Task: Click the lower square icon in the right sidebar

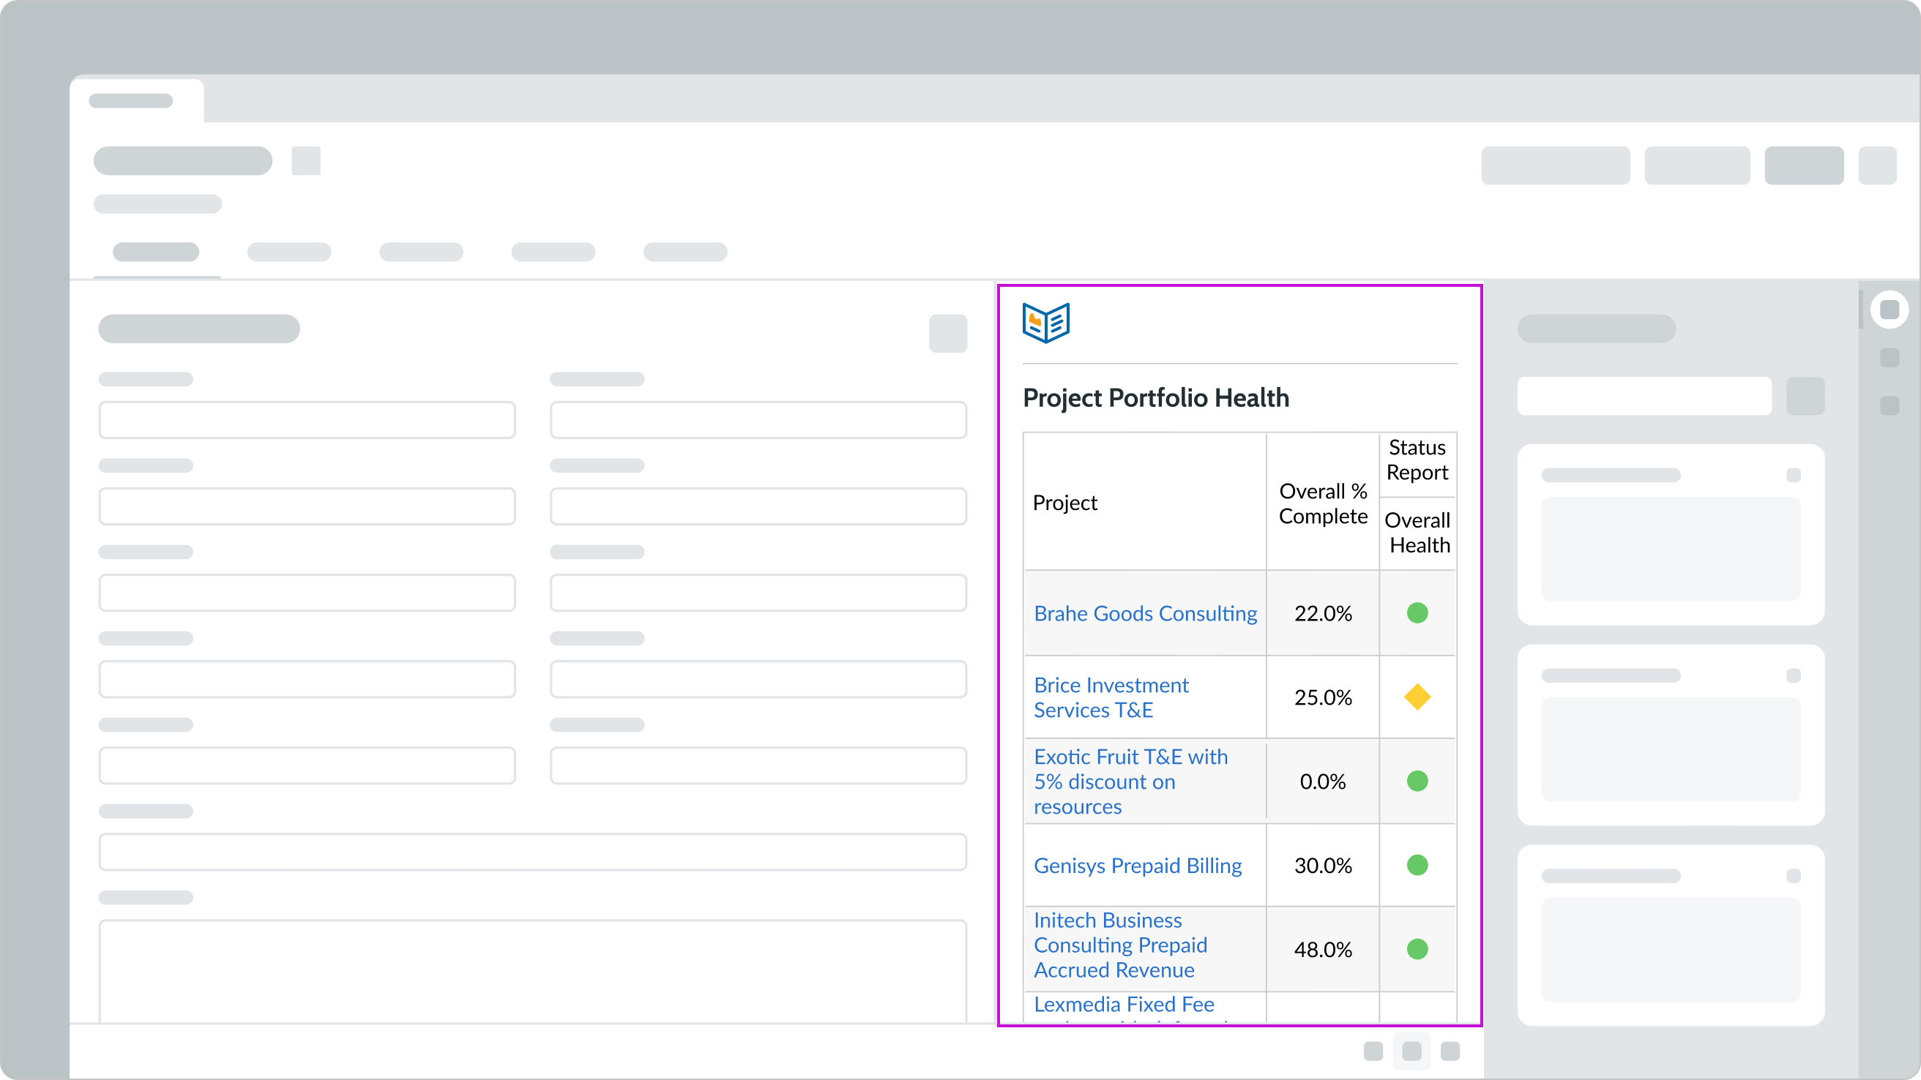Action: (x=1891, y=408)
